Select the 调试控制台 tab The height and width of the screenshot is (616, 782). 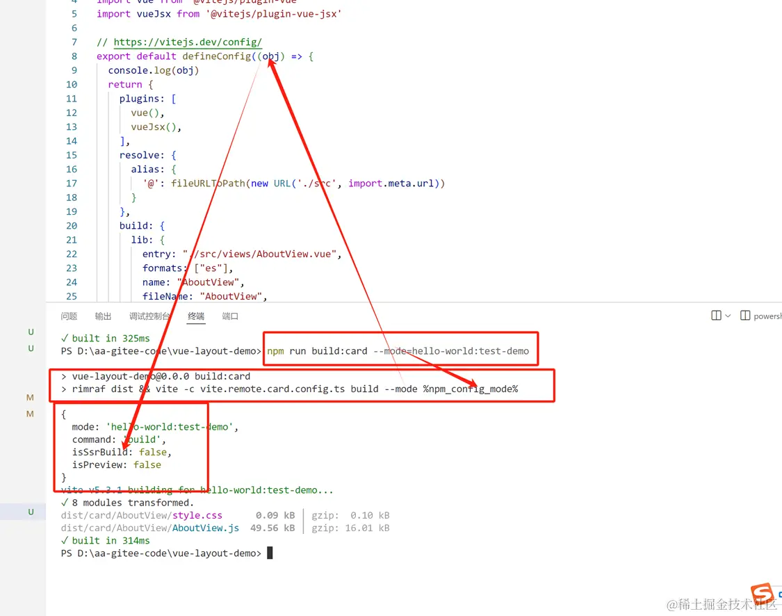(x=149, y=316)
